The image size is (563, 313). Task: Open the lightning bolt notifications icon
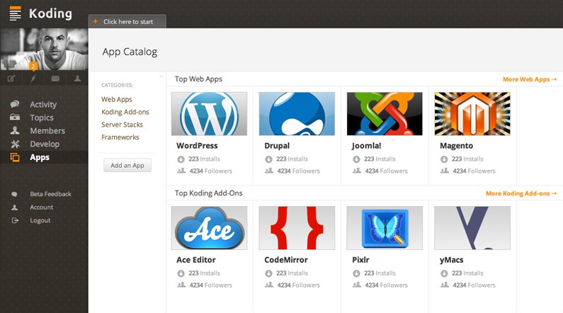click(33, 78)
